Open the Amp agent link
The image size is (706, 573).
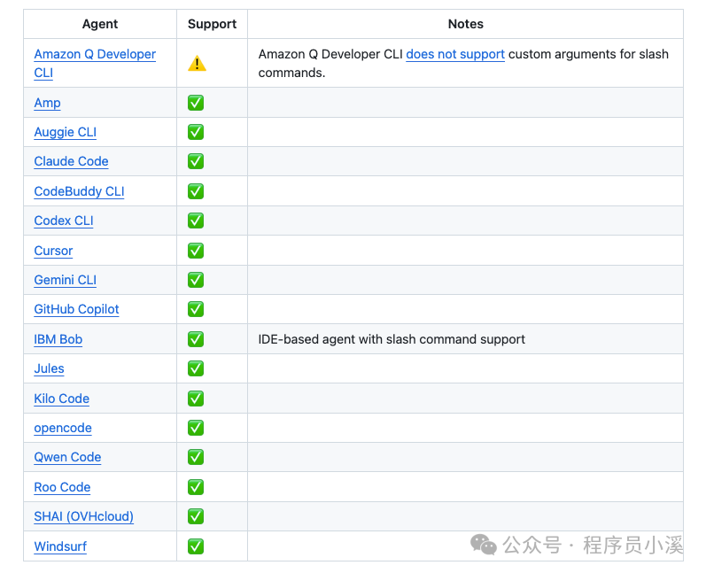click(x=47, y=103)
